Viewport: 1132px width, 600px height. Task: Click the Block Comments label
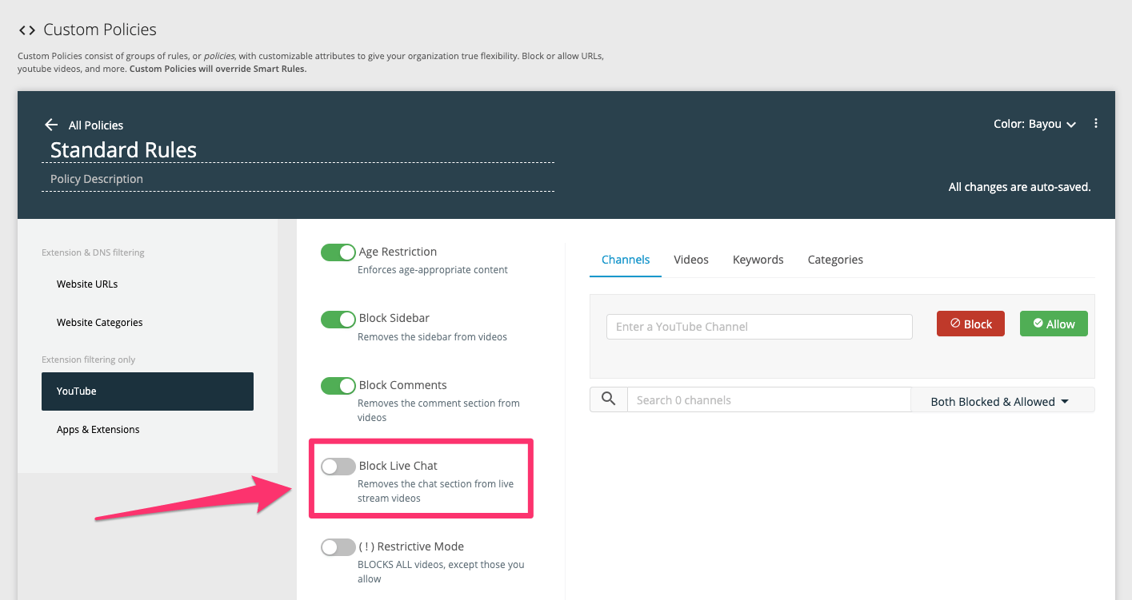coord(403,385)
